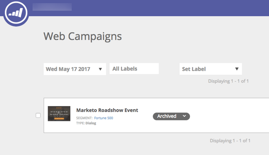Select the Marketo Roadshow Event checkbox

38,115
